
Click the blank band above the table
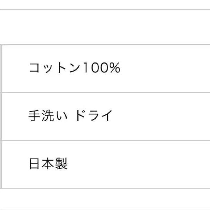(105, 28)
